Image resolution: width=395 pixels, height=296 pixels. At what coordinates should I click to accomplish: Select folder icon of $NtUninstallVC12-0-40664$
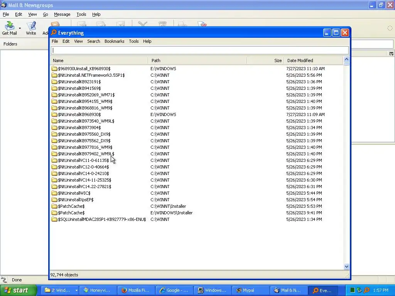[54, 166]
